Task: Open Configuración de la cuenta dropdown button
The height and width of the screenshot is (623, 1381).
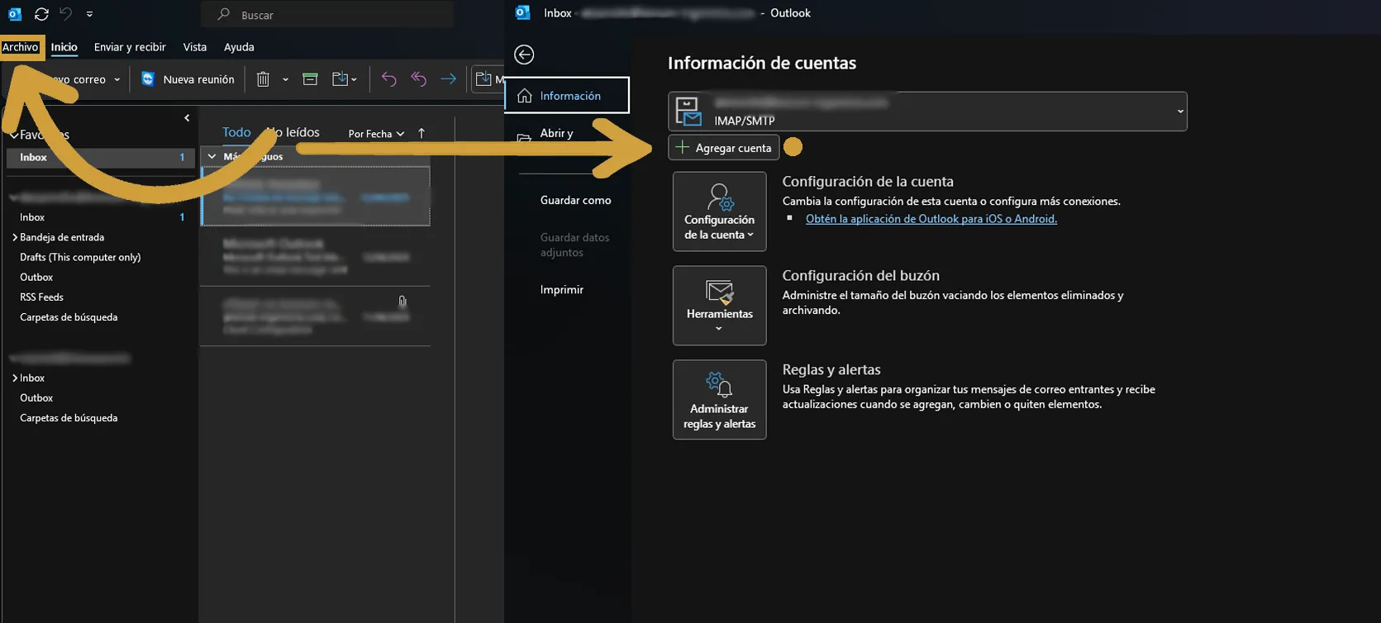Action: click(x=719, y=212)
